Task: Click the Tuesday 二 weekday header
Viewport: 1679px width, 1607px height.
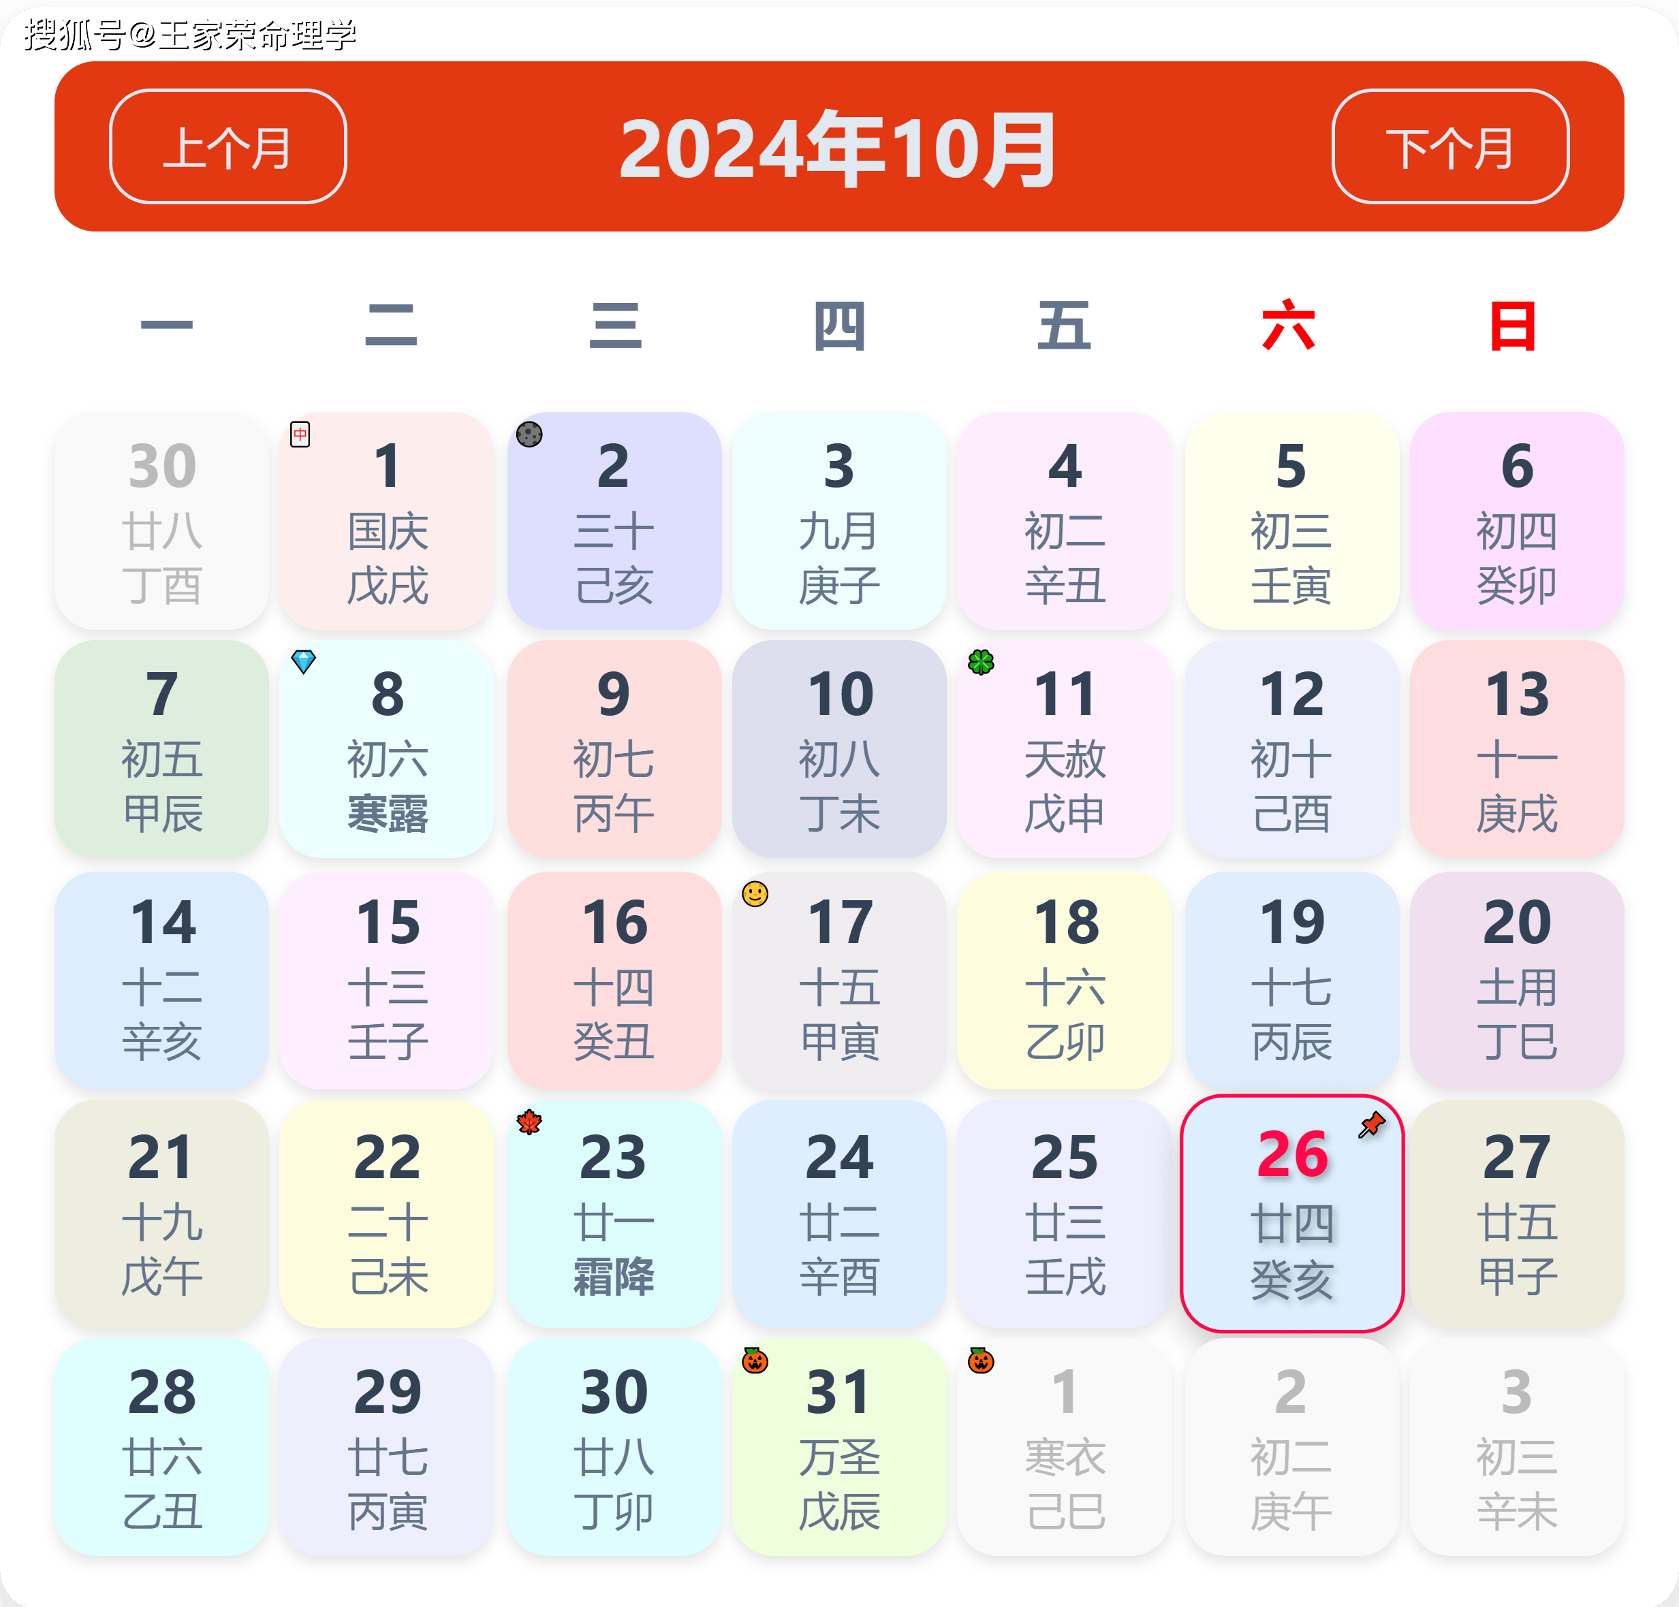Action: click(390, 325)
